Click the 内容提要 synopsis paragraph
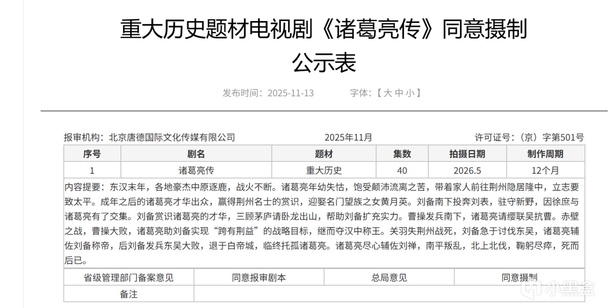 point(324,223)
